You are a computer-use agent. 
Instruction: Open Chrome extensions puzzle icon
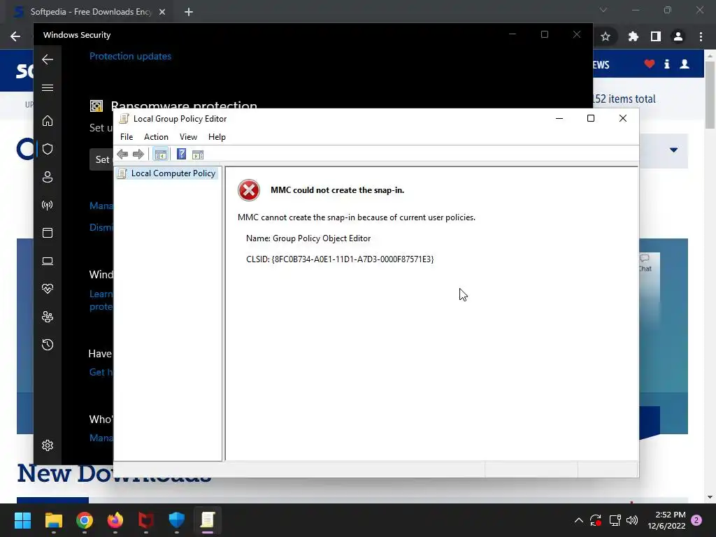coord(633,36)
